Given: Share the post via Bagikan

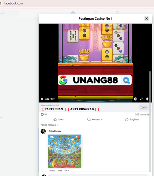Looking at the screenshot, I should pos(132,119).
